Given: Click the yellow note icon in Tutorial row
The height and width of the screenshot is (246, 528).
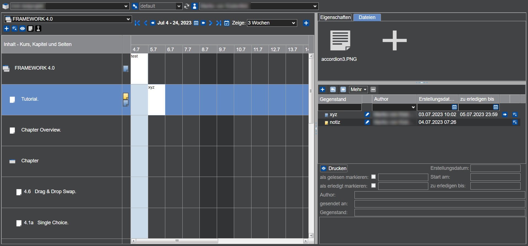Looking at the screenshot, I should pos(126,96).
